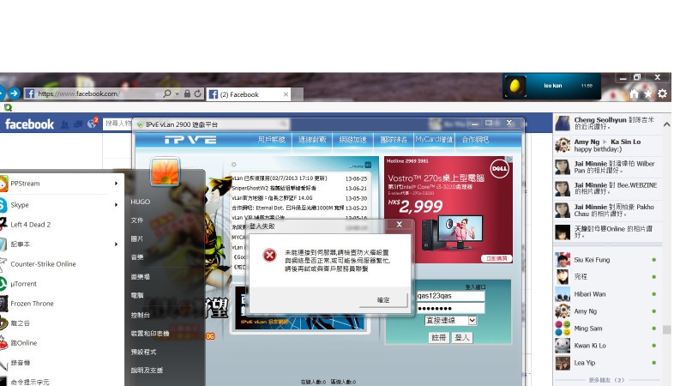Expand the Skype submenu arrow
The height and width of the screenshot is (386, 686).
(x=116, y=205)
